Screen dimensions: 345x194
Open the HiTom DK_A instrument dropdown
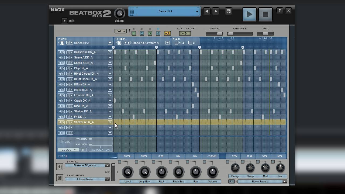tap(110, 84)
